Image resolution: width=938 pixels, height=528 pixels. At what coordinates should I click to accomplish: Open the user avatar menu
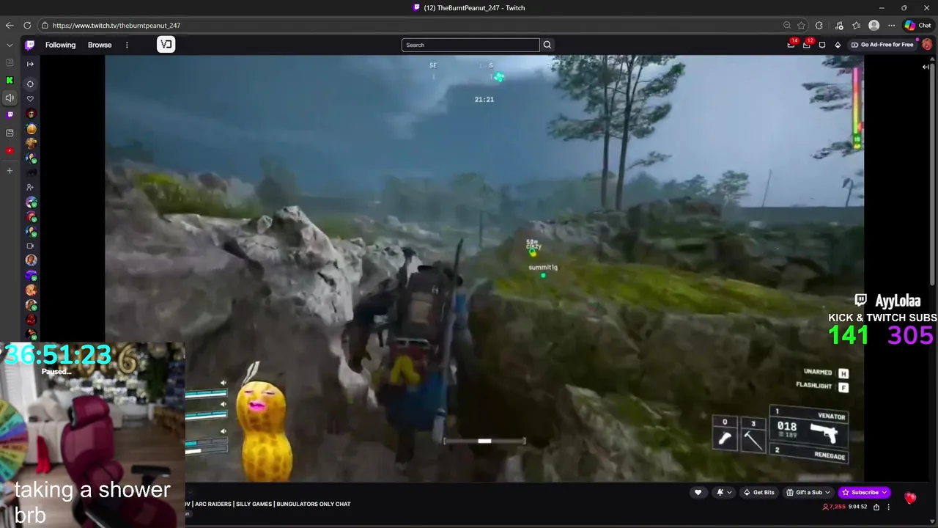927,45
